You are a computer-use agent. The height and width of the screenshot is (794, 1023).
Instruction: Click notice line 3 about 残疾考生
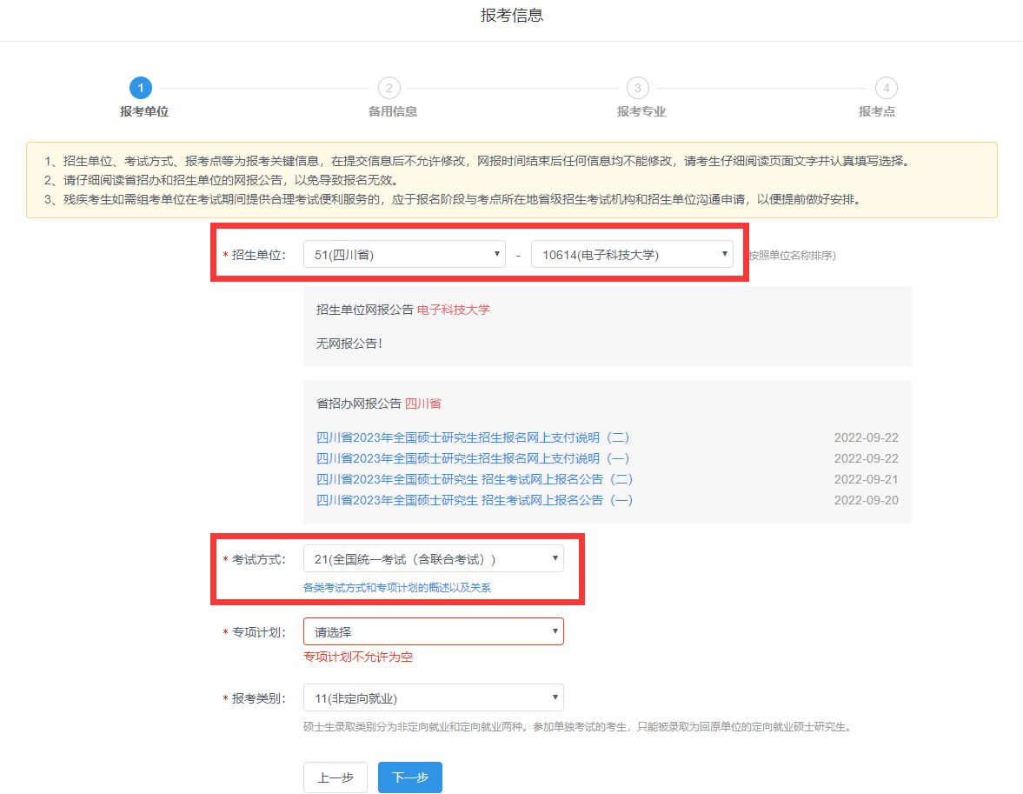coord(454,199)
